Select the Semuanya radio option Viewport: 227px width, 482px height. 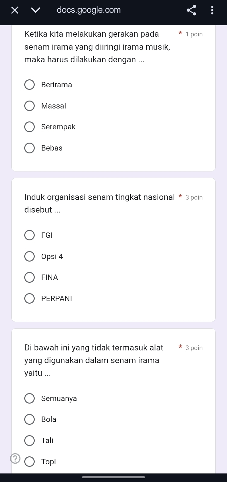tap(30, 399)
